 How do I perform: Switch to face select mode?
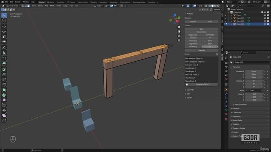(29, 6)
